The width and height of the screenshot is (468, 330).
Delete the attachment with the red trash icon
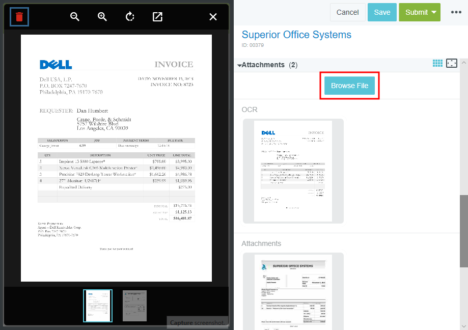point(19,17)
